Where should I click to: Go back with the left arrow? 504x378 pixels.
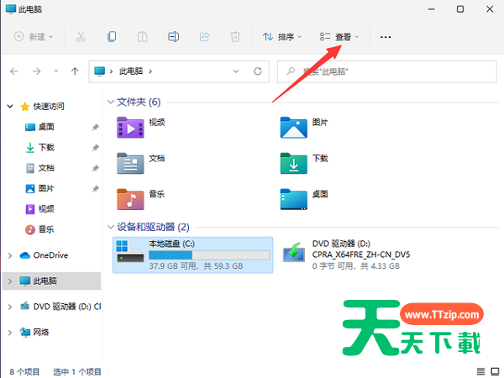click(x=14, y=71)
